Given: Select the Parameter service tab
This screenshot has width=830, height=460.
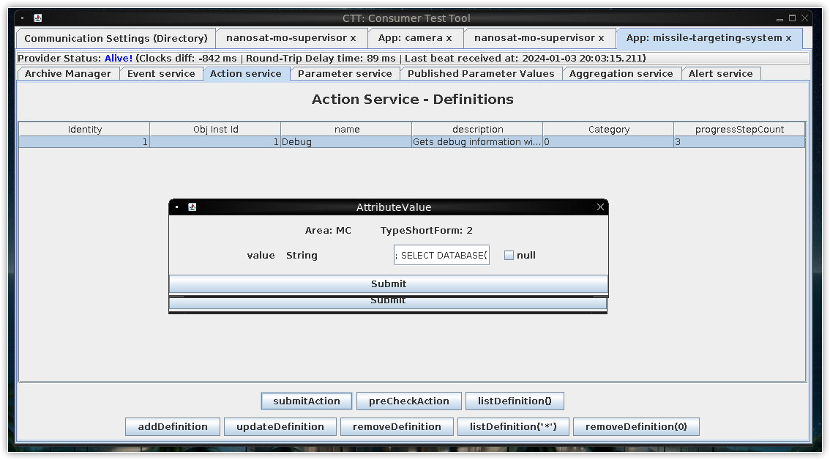Looking at the screenshot, I should pos(345,74).
